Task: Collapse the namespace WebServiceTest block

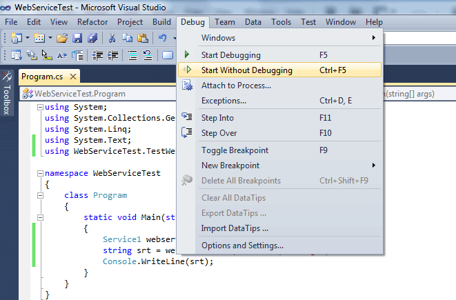Action: point(40,174)
